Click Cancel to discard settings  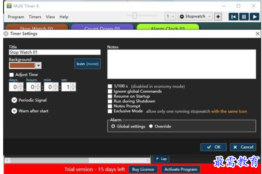coord(243,147)
